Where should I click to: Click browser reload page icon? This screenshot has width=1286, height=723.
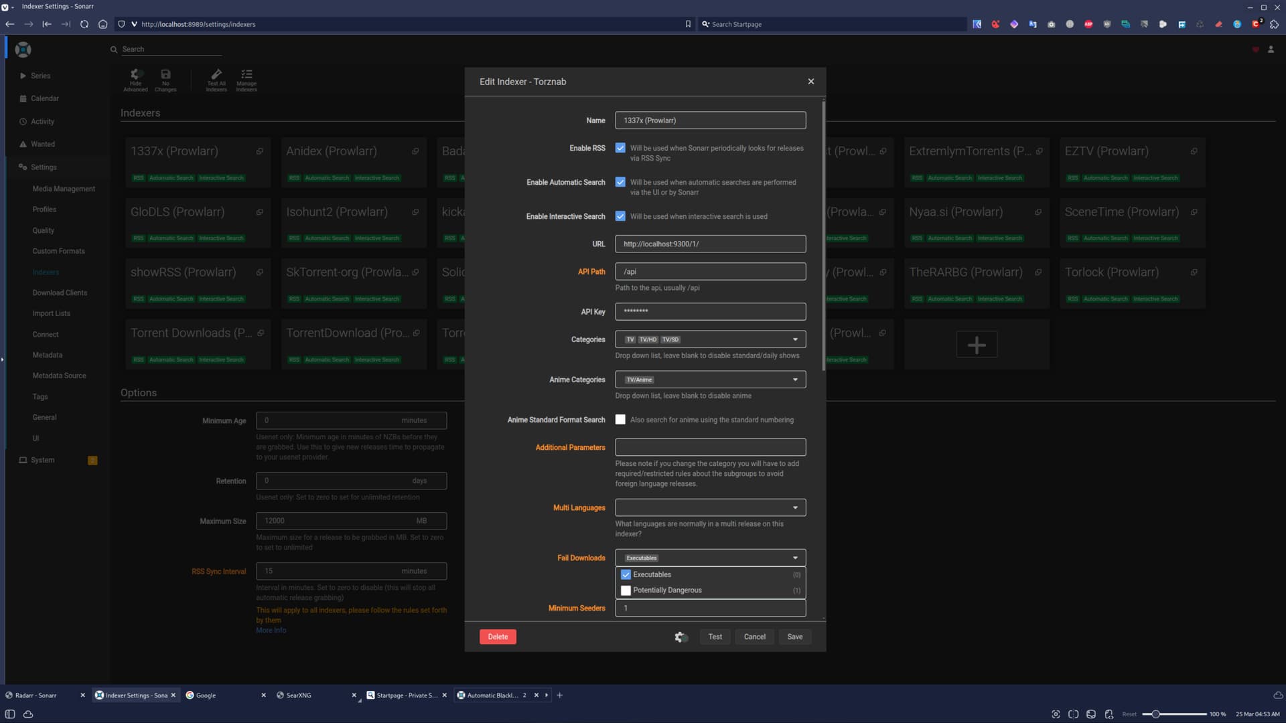pos(84,24)
